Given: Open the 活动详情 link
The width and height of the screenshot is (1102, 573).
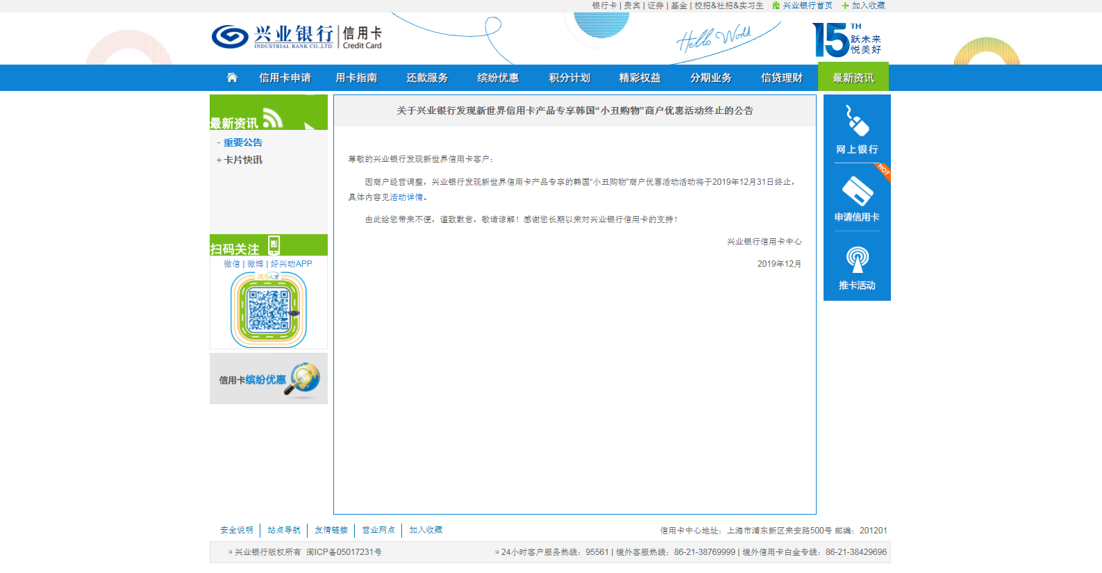Looking at the screenshot, I should coord(406,197).
